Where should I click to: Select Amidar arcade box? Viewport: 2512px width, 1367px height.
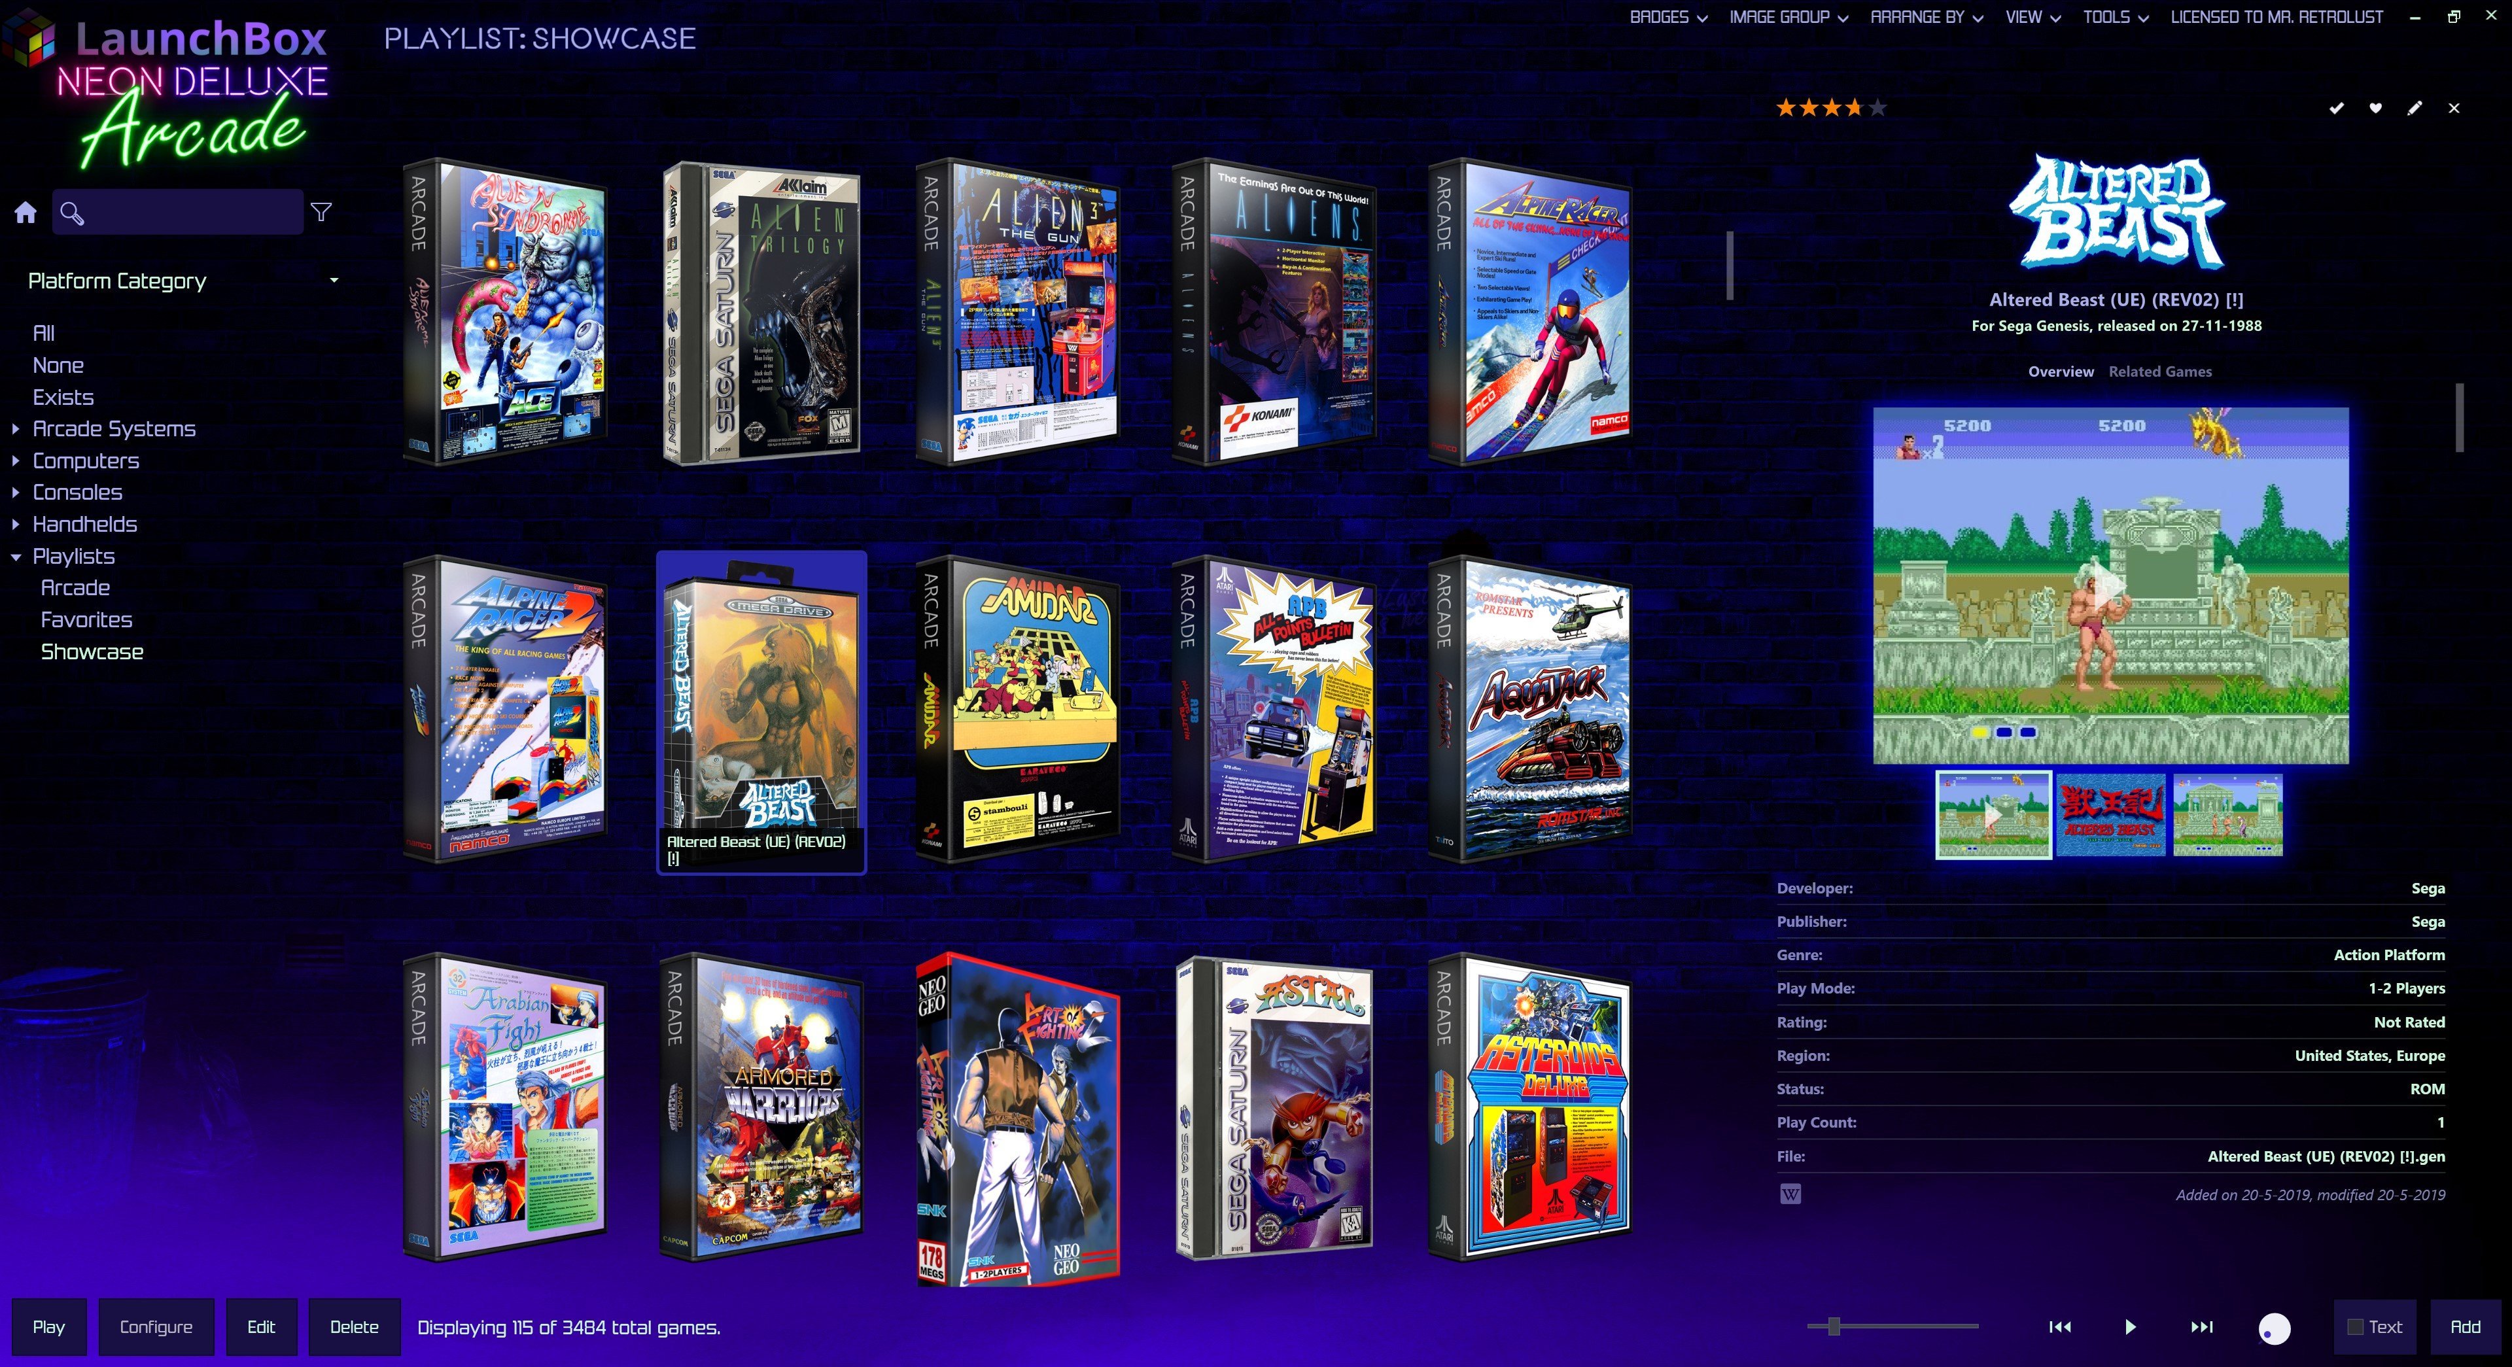(x=1017, y=709)
